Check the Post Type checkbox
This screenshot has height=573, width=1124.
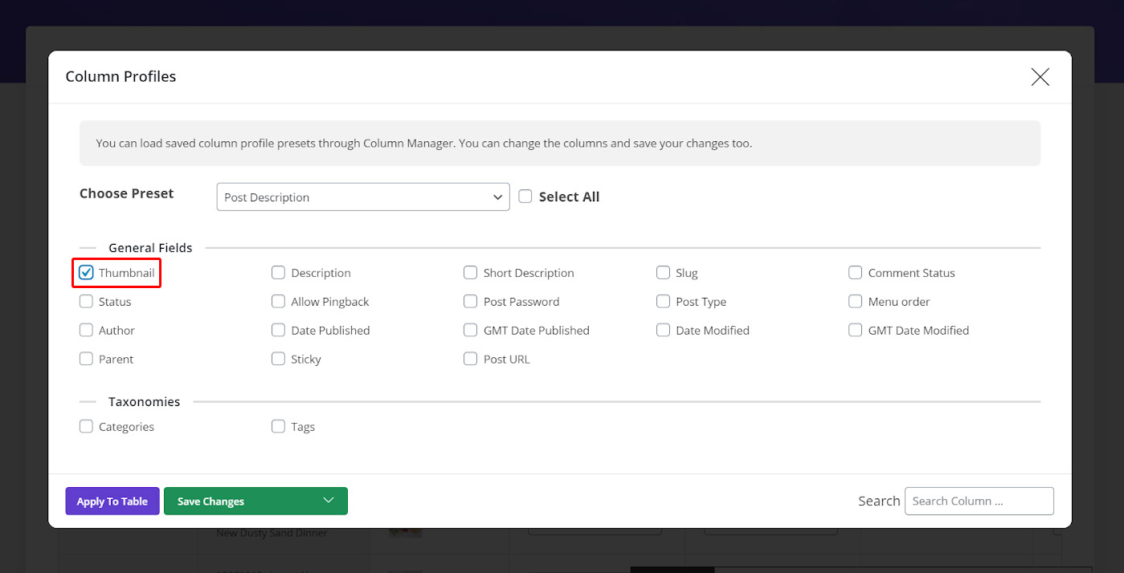click(x=663, y=302)
